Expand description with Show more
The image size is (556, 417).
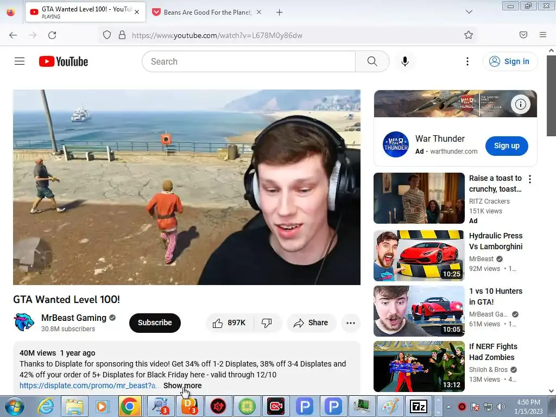click(x=182, y=386)
